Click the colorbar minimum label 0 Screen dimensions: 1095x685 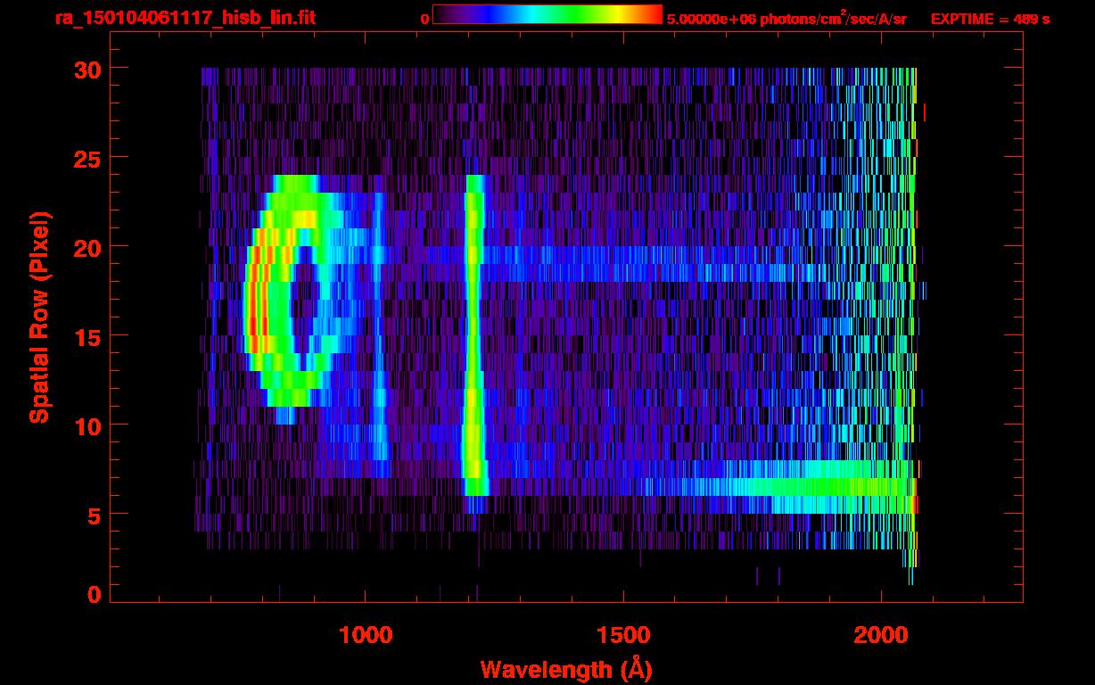pos(424,19)
